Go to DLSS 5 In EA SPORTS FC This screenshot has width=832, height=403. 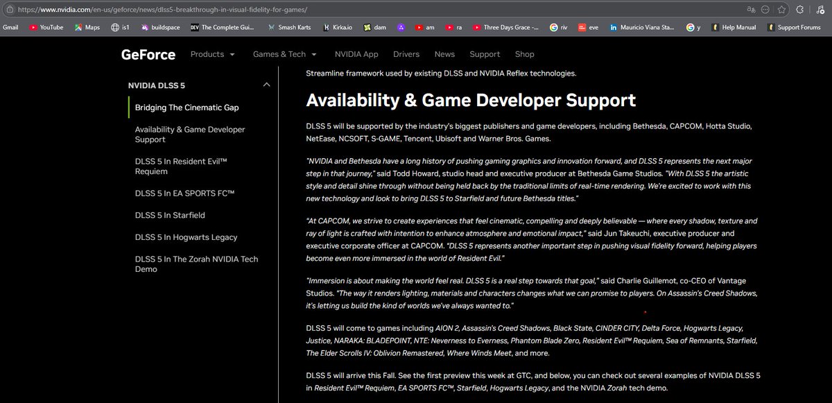(185, 193)
